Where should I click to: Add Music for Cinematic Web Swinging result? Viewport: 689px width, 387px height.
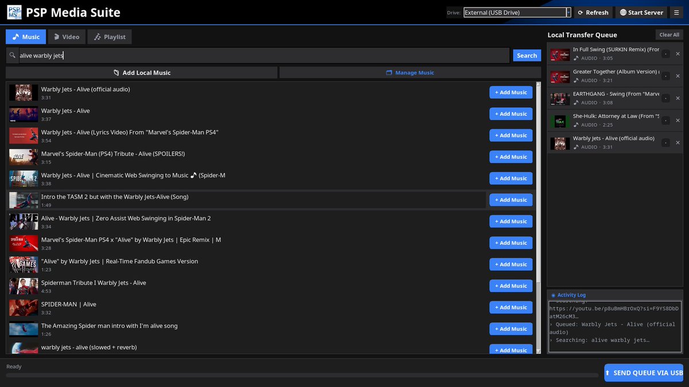point(510,178)
